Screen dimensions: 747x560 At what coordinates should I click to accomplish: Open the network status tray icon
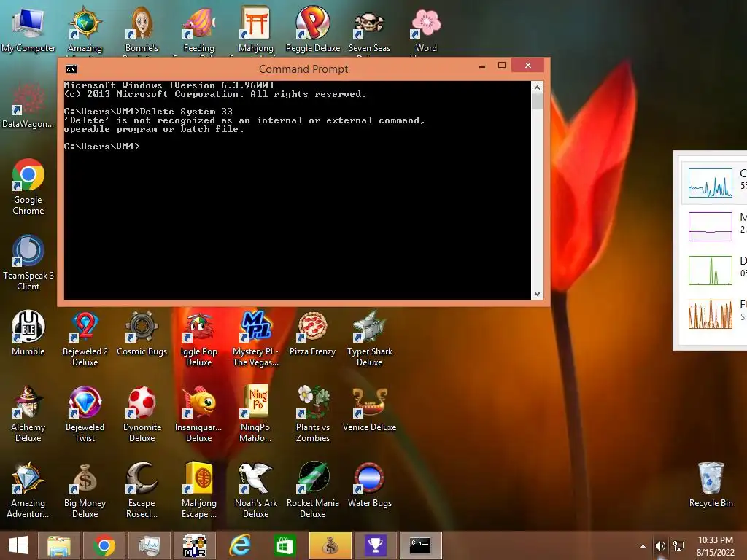(x=678, y=546)
